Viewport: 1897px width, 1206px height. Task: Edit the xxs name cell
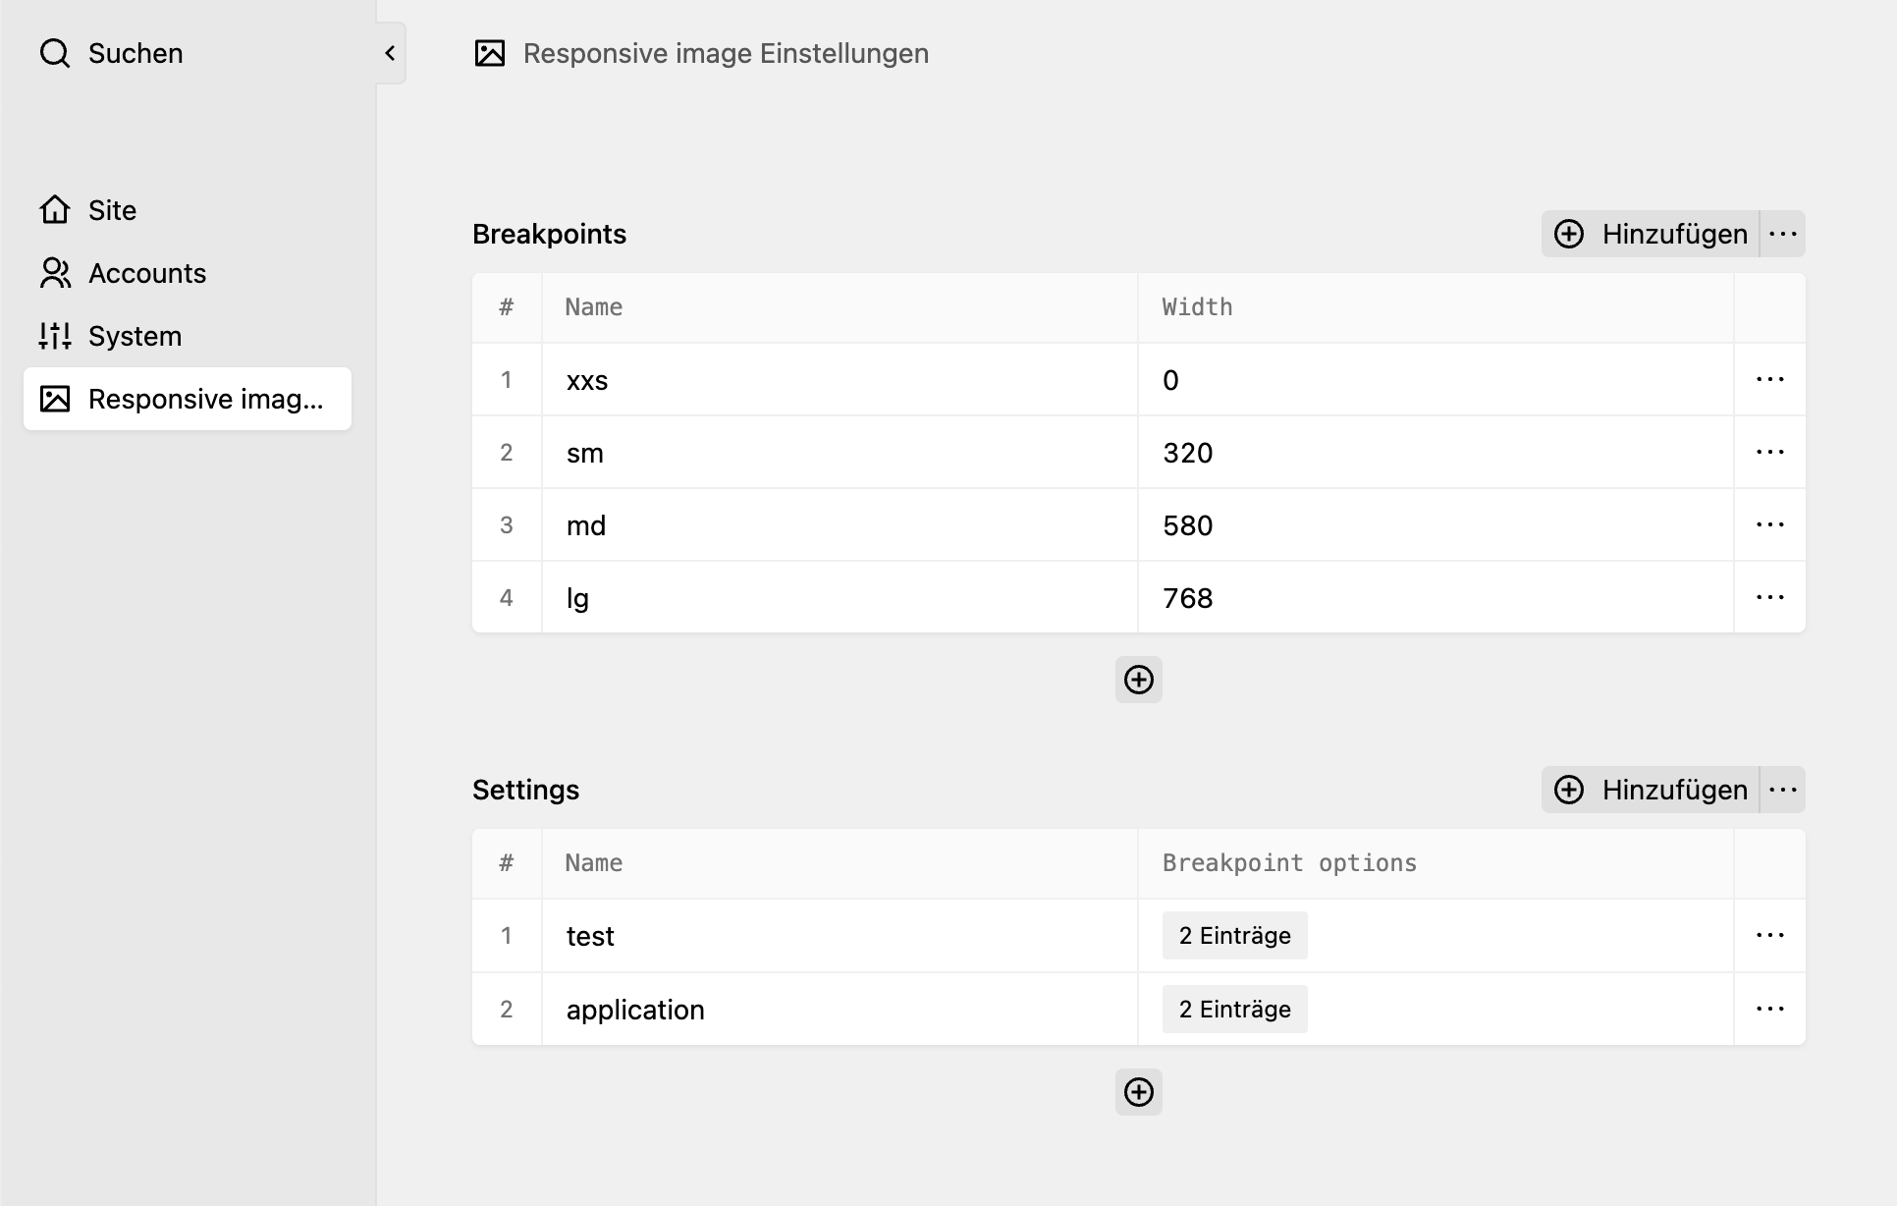tap(840, 379)
